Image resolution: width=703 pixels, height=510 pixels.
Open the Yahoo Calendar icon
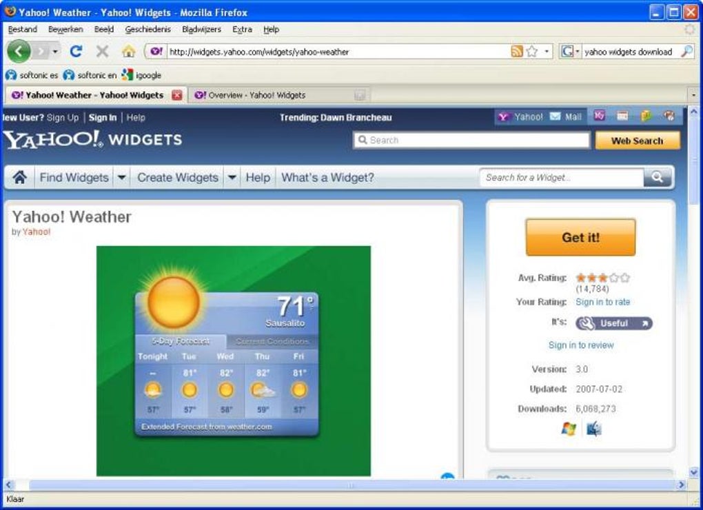pos(622,116)
